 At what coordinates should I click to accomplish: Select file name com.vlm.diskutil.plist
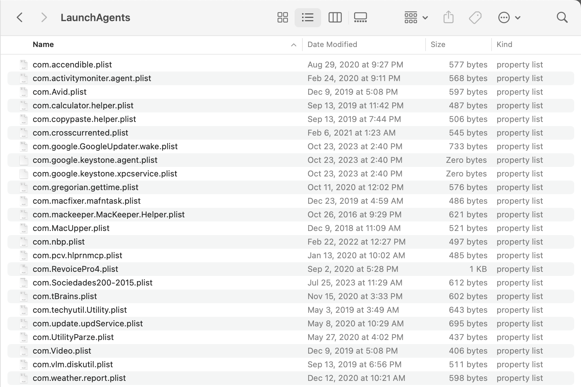click(x=73, y=365)
